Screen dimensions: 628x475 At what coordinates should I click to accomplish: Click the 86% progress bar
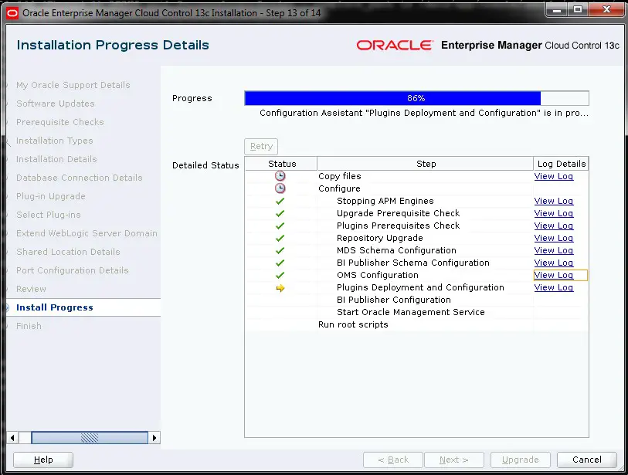[416, 98]
